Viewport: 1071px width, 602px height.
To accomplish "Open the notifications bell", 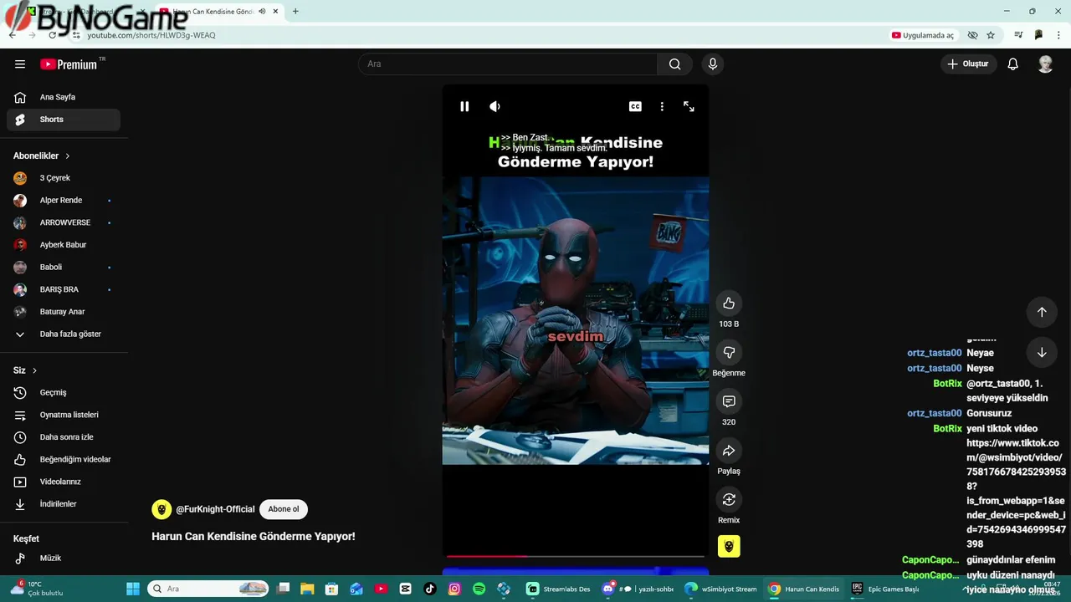I will pyautogui.click(x=1012, y=64).
